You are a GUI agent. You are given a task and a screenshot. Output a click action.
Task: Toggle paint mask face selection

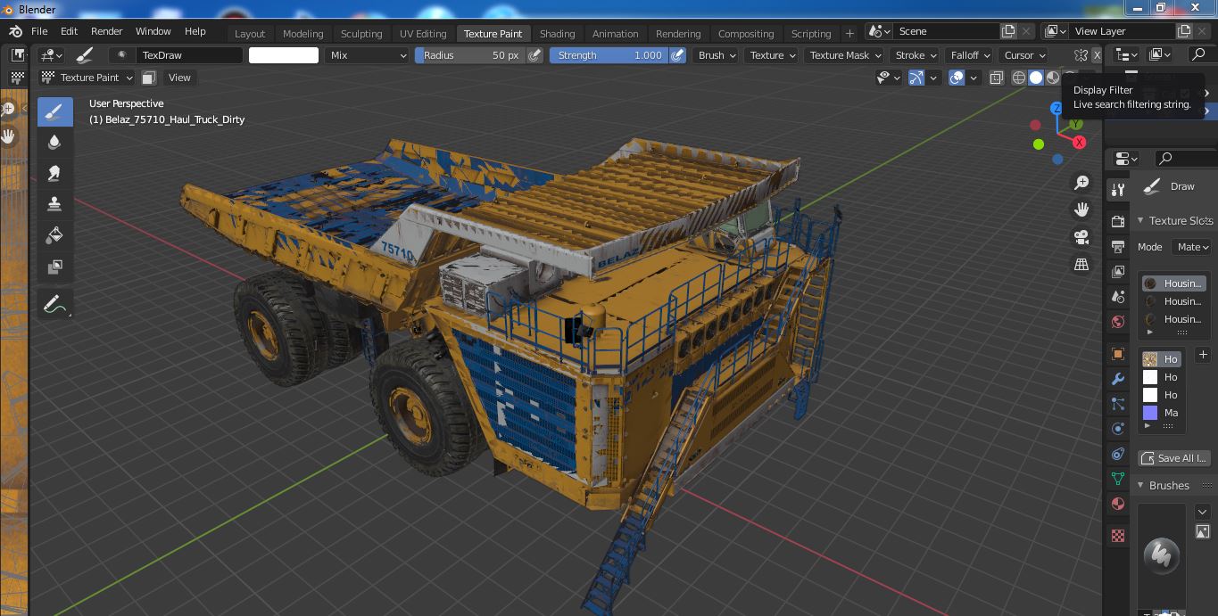(149, 78)
